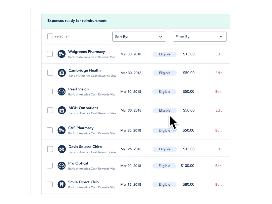
Task: Click the Mar 26, 2018 date
Action: point(131,149)
